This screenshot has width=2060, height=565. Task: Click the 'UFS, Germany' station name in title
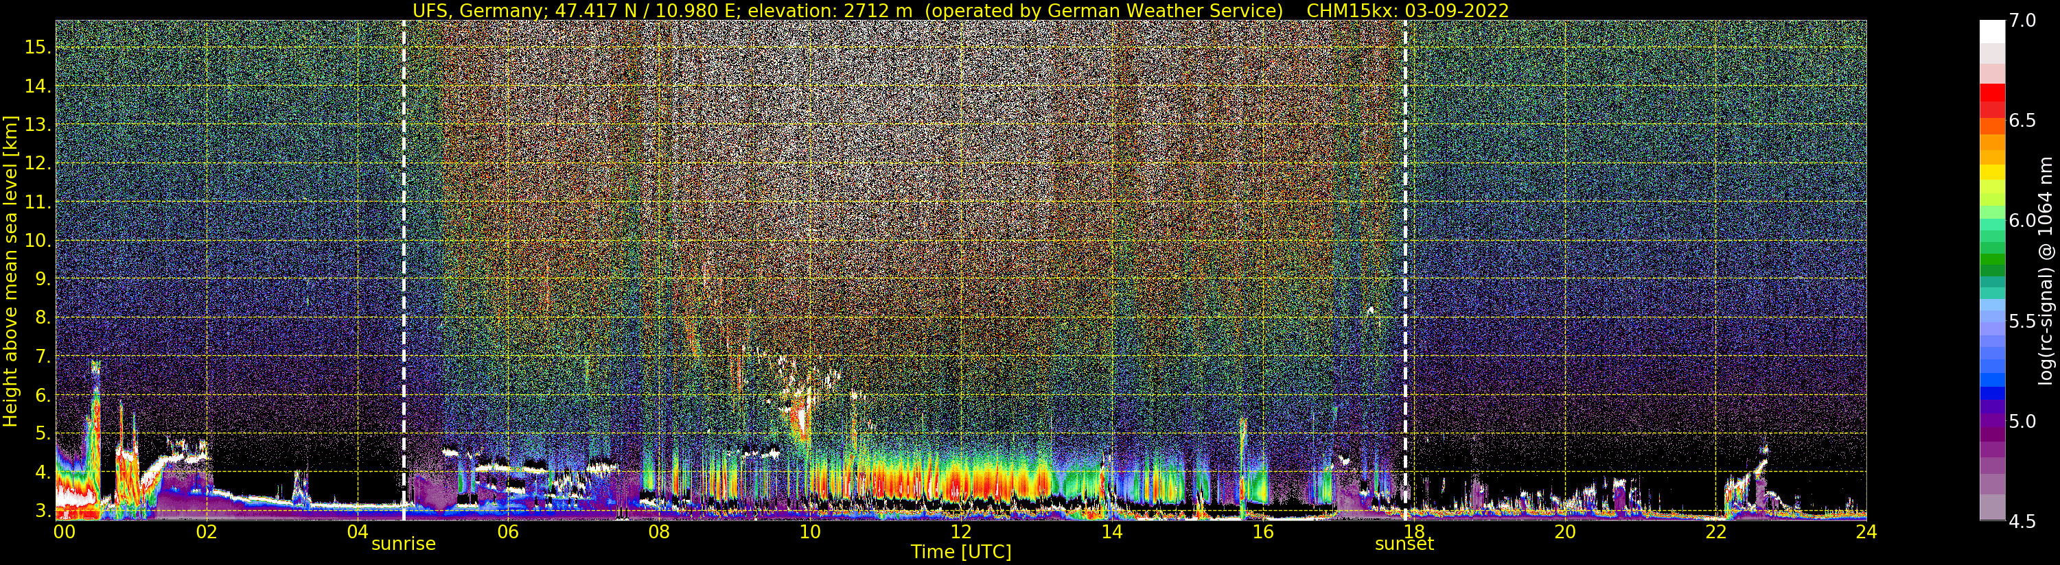(476, 10)
